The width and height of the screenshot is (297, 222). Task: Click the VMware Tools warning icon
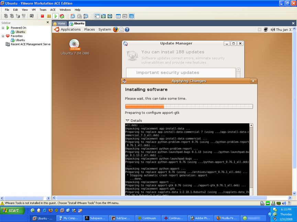[2, 203]
